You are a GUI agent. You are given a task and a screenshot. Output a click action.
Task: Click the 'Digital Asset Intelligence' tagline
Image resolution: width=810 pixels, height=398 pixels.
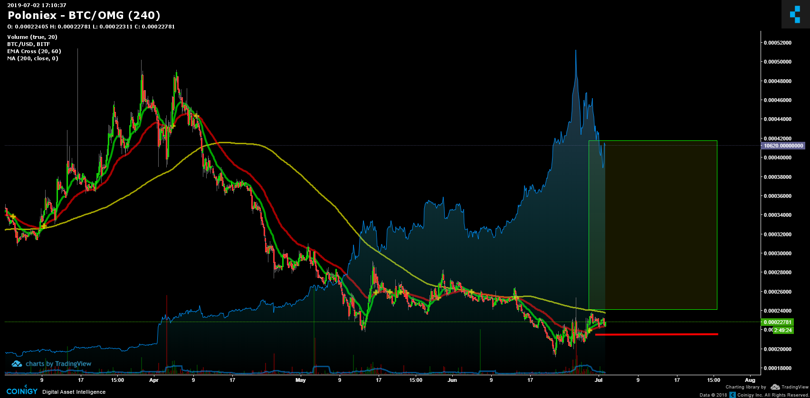[74, 392]
